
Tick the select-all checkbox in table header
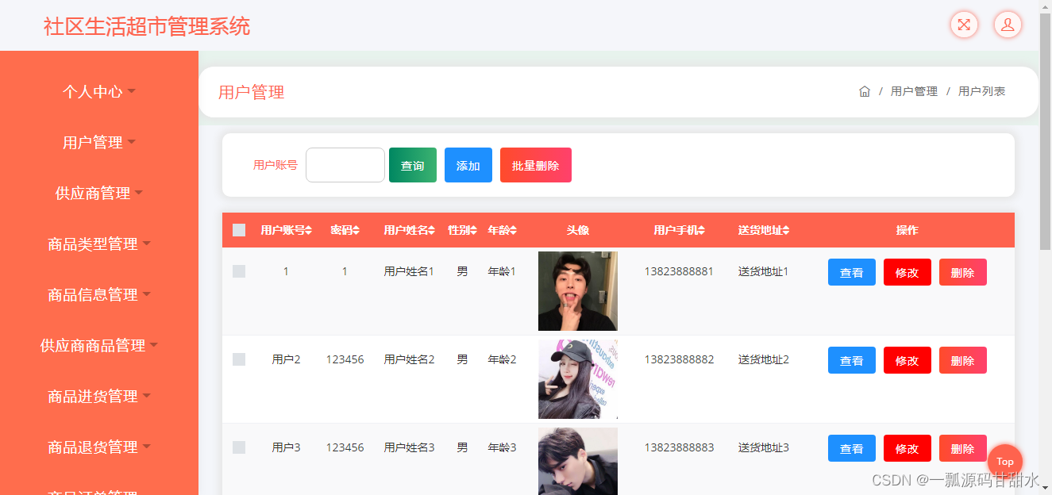click(x=239, y=230)
